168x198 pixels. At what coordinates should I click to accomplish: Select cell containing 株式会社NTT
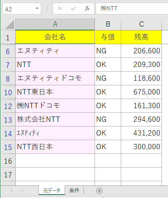(55, 119)
